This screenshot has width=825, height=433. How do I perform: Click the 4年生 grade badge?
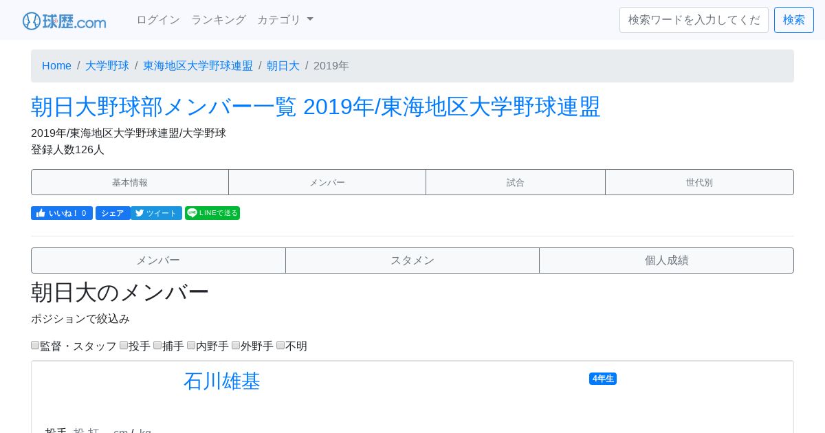[x=603, y=379]
